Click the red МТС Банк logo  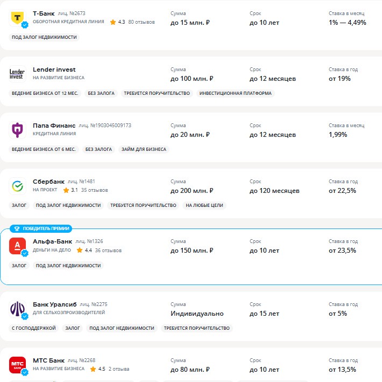[17, 365]
